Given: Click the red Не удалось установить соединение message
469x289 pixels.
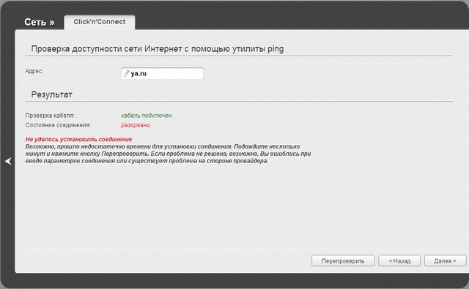Looking at the screenshot, I should click(78, 140).
